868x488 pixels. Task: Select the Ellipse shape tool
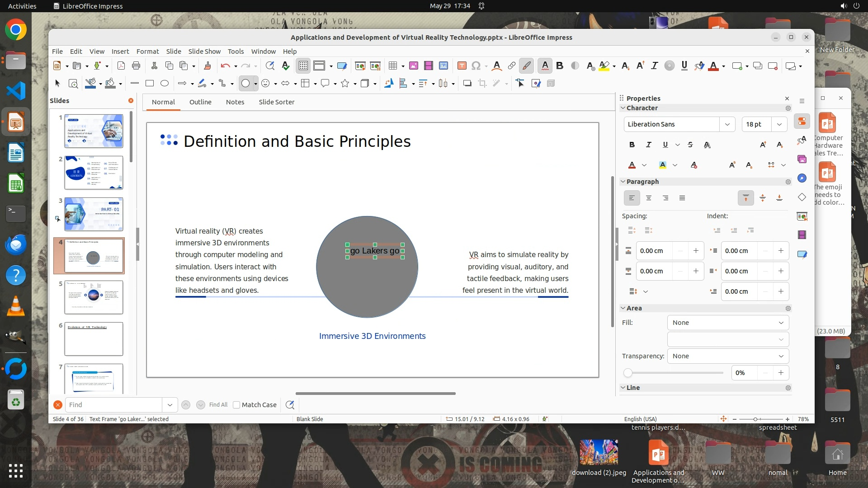[165, 83]
